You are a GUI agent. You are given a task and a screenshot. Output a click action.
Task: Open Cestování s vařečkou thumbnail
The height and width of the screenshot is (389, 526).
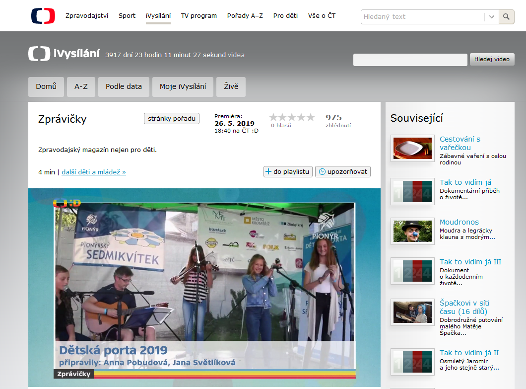(x=412, y=148)
